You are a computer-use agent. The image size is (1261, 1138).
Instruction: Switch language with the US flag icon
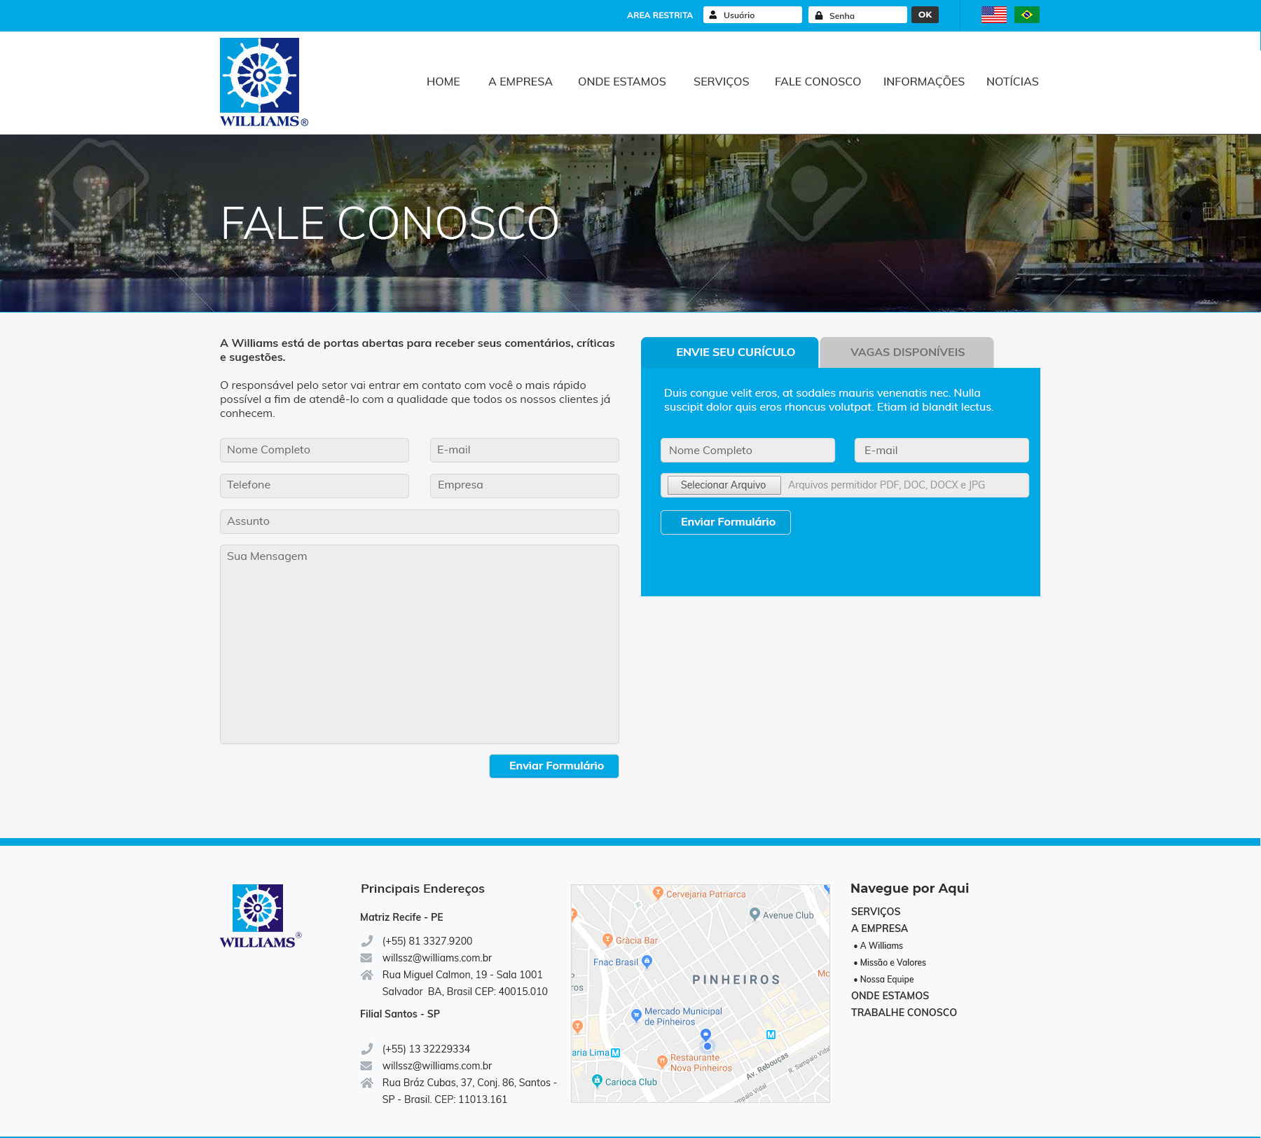coord(993,15)
